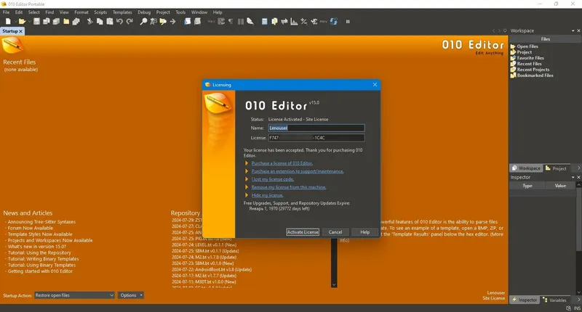Click the License code input field
Image resolution: width=582 pixels, height=312 pixels.
click(x=316, y=138)
